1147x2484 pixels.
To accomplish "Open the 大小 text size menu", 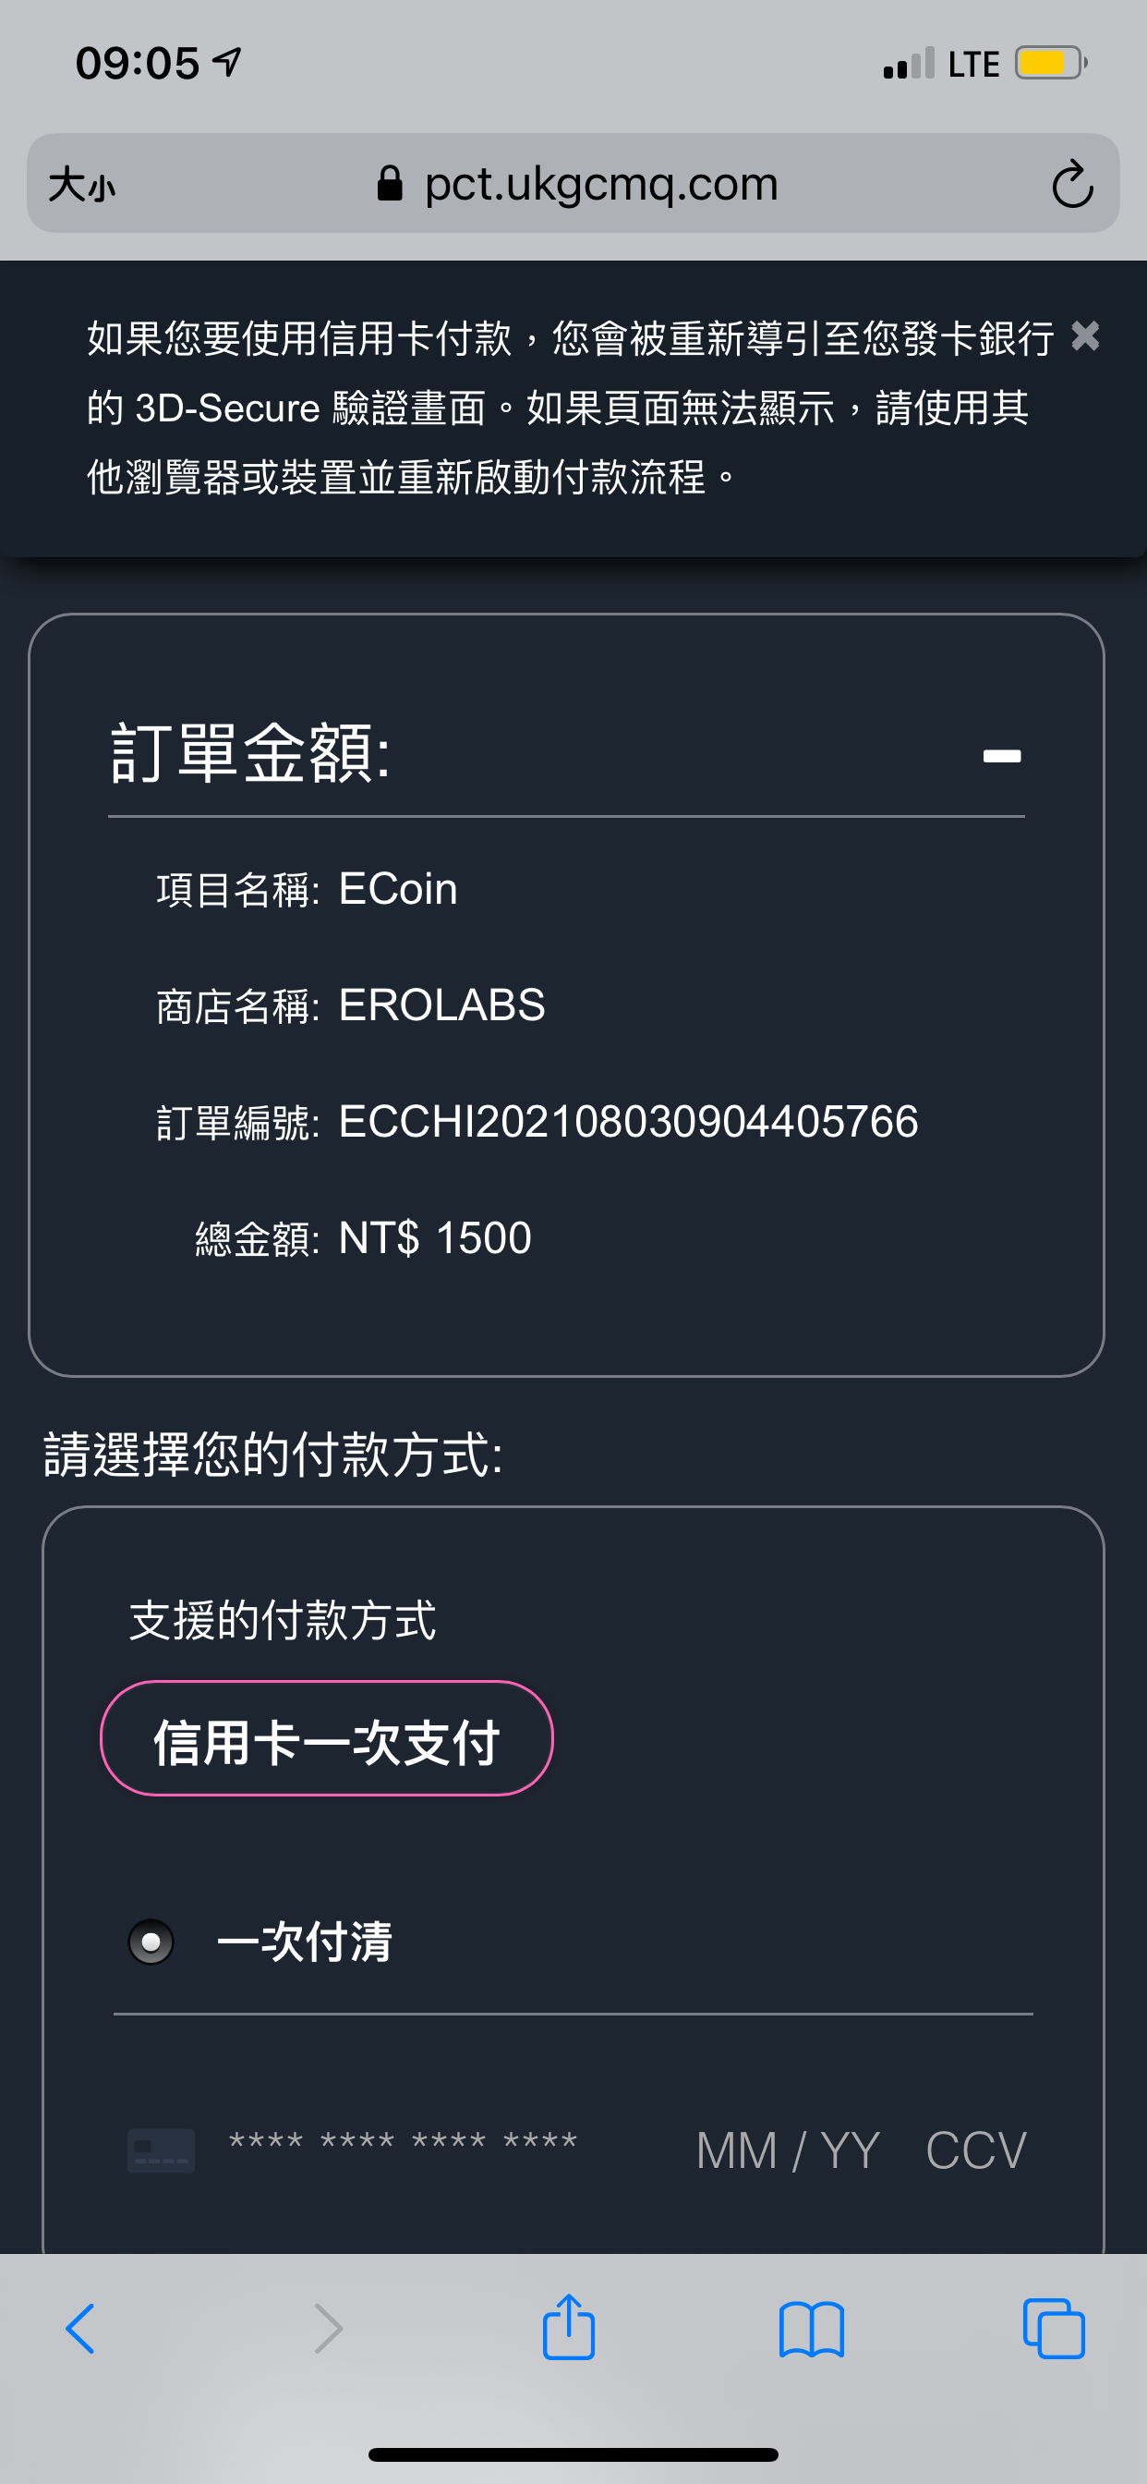I will [x=82, y=183].
